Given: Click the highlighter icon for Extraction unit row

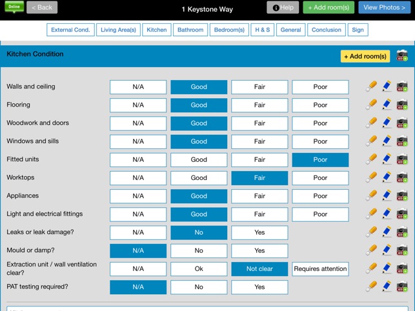Looking at the screenshot, I should pyautogui.click(x=371, y=268).
